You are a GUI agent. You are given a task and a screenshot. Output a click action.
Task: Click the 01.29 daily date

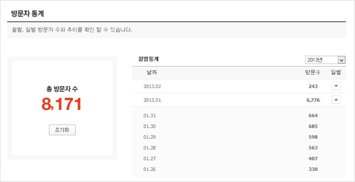pos(149,137)
